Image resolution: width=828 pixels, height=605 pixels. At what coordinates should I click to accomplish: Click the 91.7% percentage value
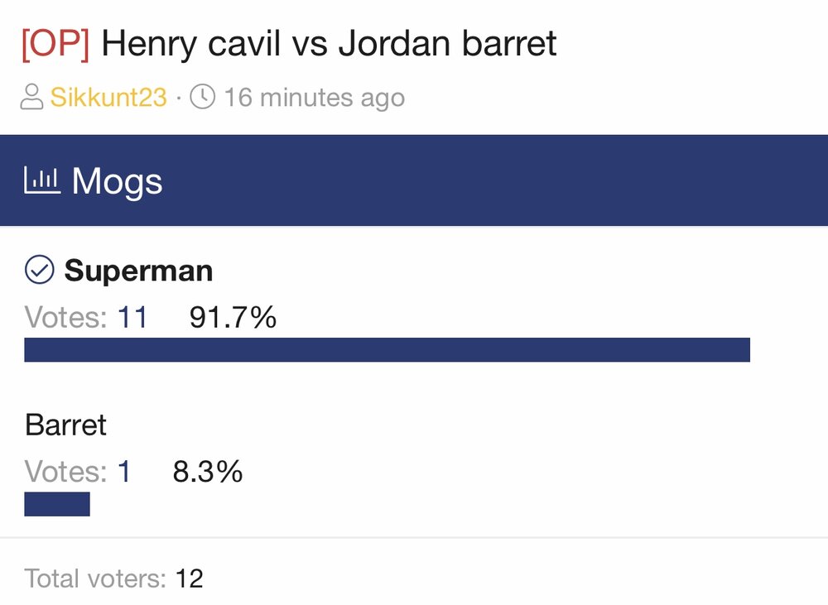coord(233,317)
